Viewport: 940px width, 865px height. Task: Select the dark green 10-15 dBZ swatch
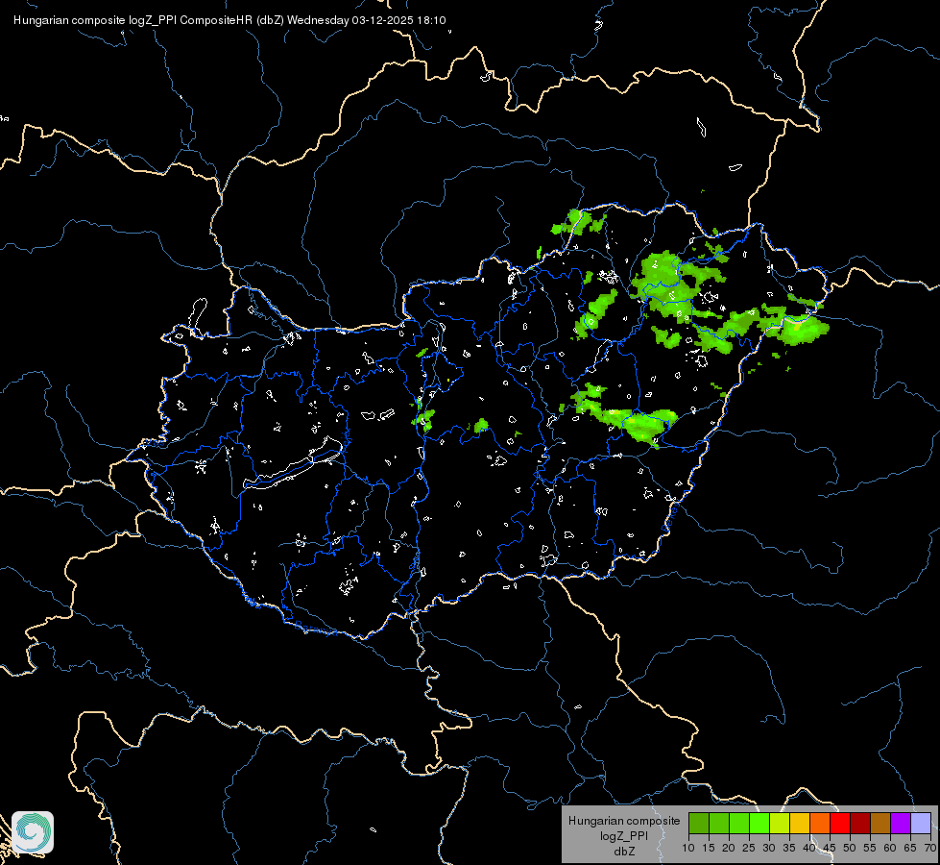699,824
